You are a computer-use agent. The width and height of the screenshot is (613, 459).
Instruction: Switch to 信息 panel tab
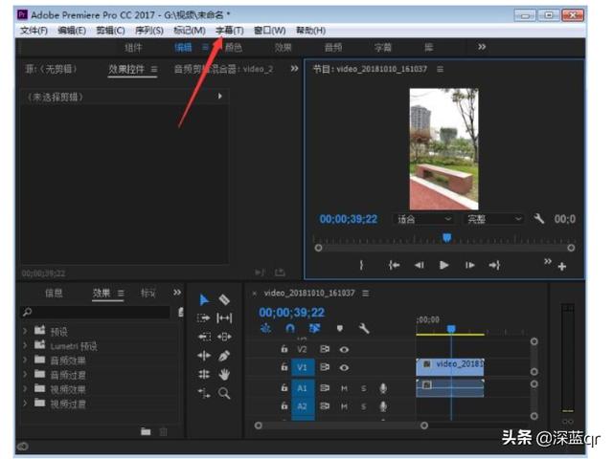pyautogui.click(x=54, y=294)
